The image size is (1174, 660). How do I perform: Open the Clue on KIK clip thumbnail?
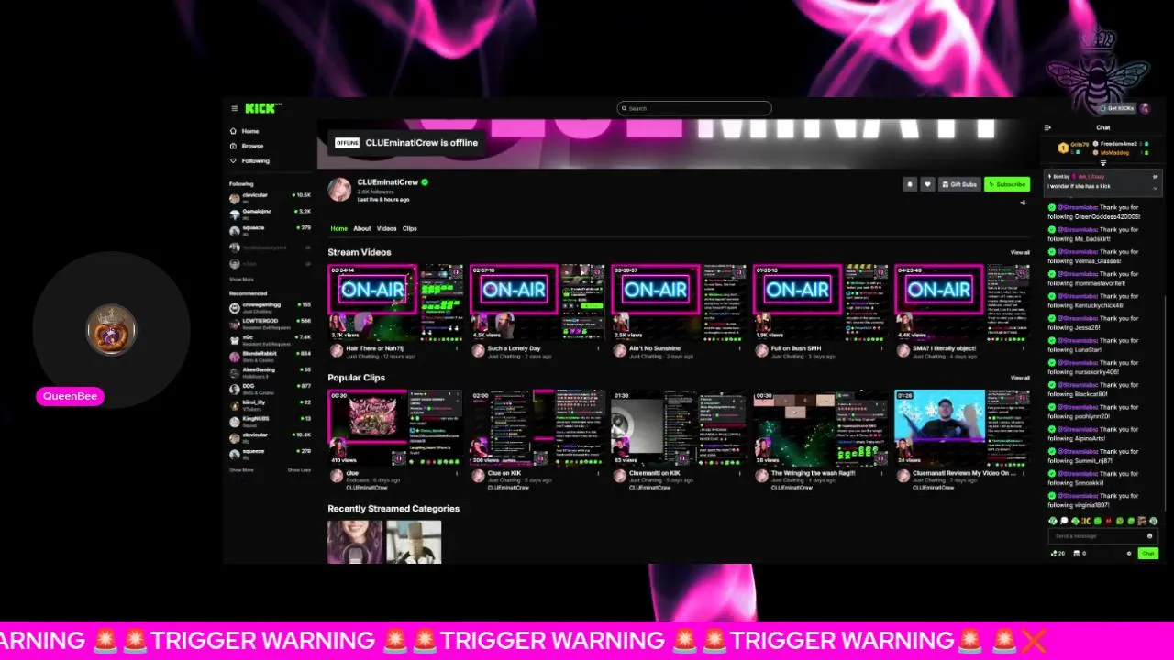537,428
